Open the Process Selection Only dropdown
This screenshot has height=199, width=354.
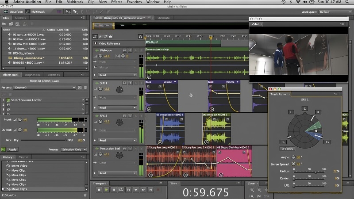pyautogui.click(x=73, y=149)
